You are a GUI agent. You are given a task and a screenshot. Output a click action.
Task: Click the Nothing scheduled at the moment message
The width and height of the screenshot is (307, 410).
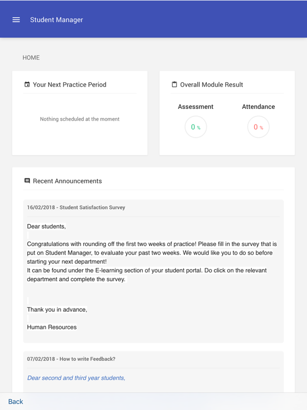coord(79,119)
